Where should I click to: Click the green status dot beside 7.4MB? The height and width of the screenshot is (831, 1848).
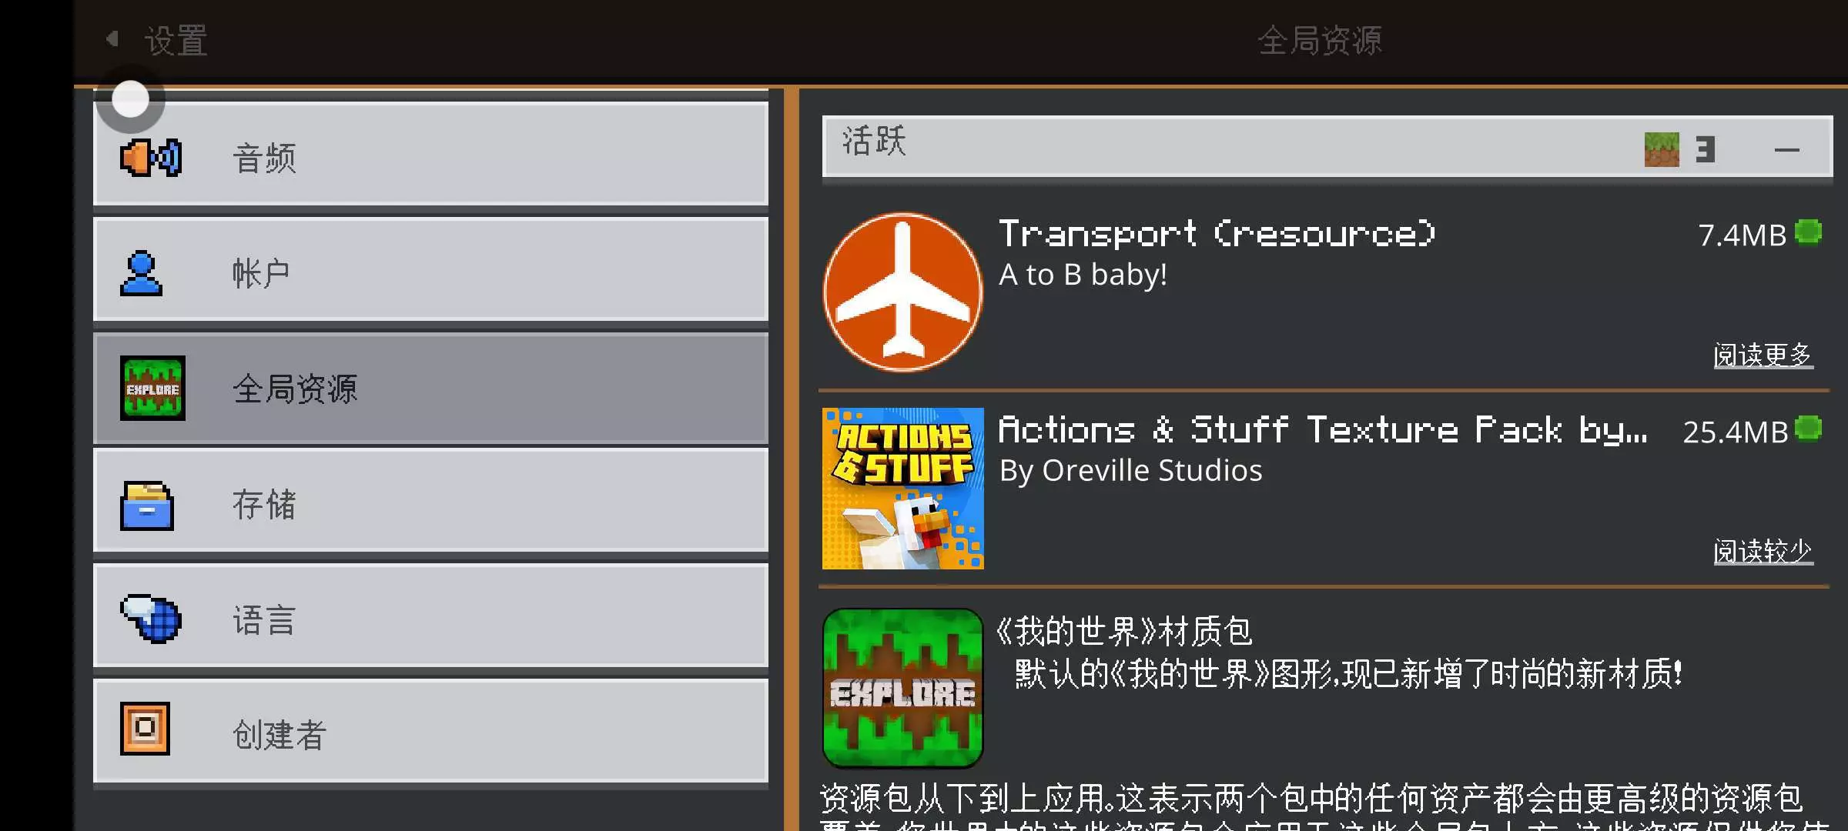coord(1808,232)
